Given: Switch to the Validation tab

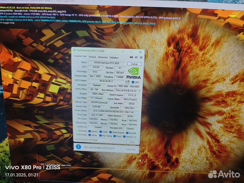Looking at the screenshot, I should click(114, 58).
